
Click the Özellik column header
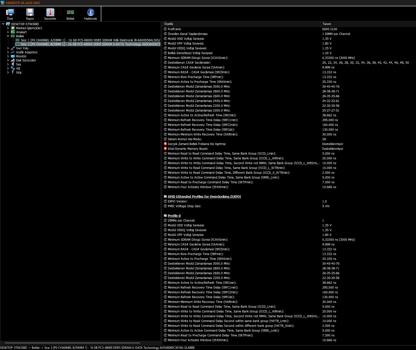241,24
